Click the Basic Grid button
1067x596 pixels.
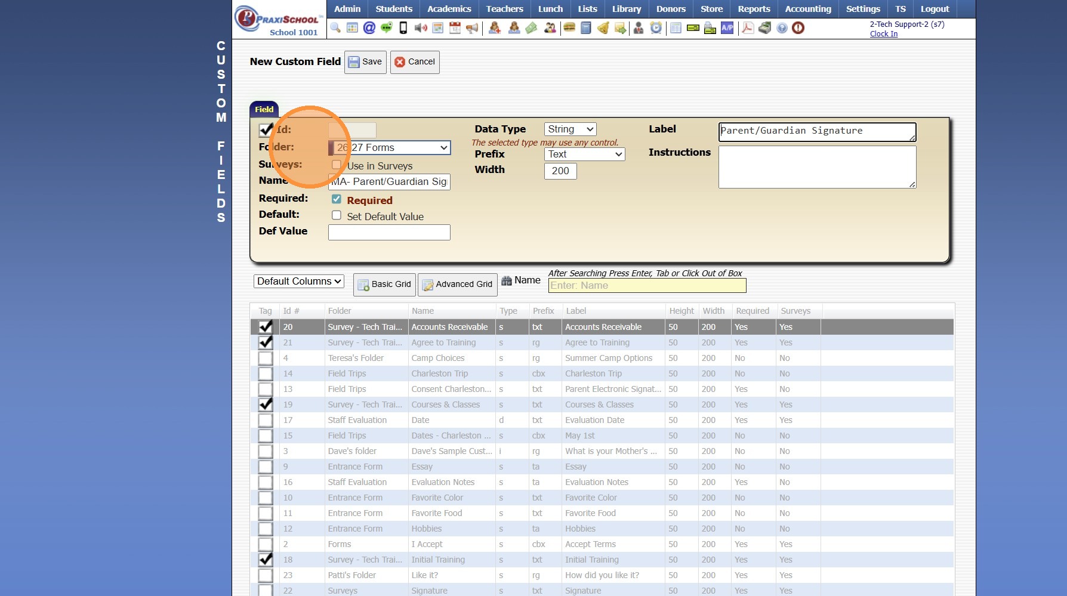(384, 285)
